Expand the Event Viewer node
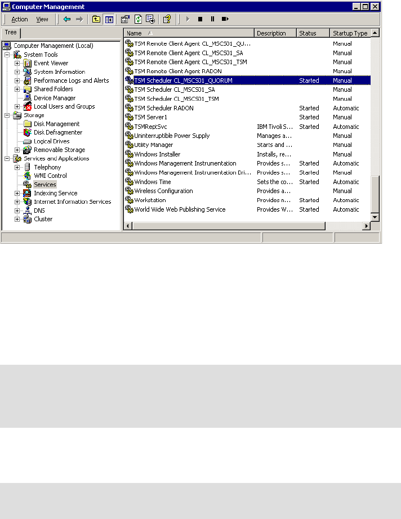Viewport: 401px width, 519px height. pos(17,63)
